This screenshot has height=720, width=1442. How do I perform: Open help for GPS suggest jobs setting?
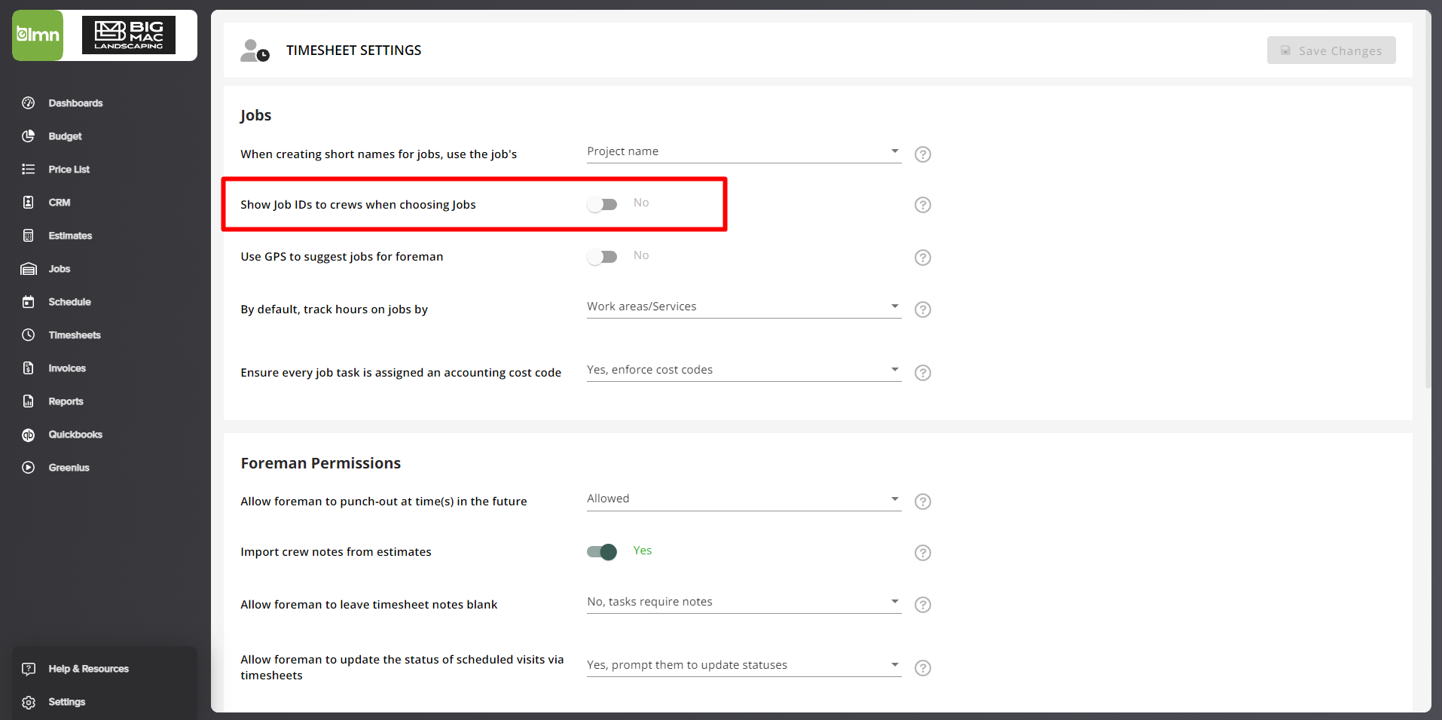coord(923,258)
